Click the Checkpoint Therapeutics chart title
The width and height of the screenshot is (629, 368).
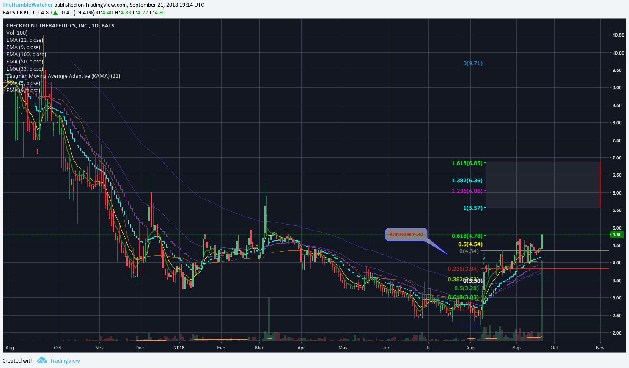click(x=60, y=26)
